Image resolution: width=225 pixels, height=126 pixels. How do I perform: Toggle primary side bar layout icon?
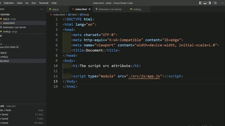[x=201, y=3]
